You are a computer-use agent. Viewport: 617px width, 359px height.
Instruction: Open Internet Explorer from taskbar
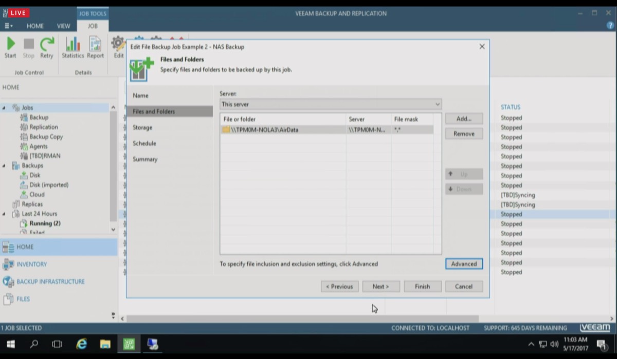[81, 344]
